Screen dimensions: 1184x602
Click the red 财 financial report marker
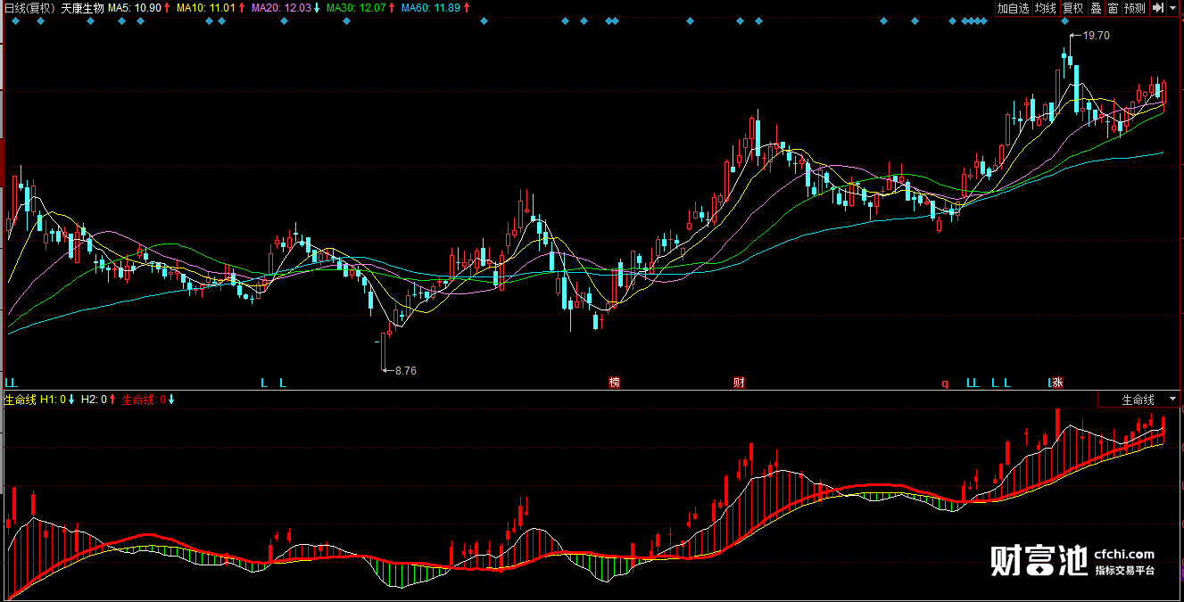point(739,383)
